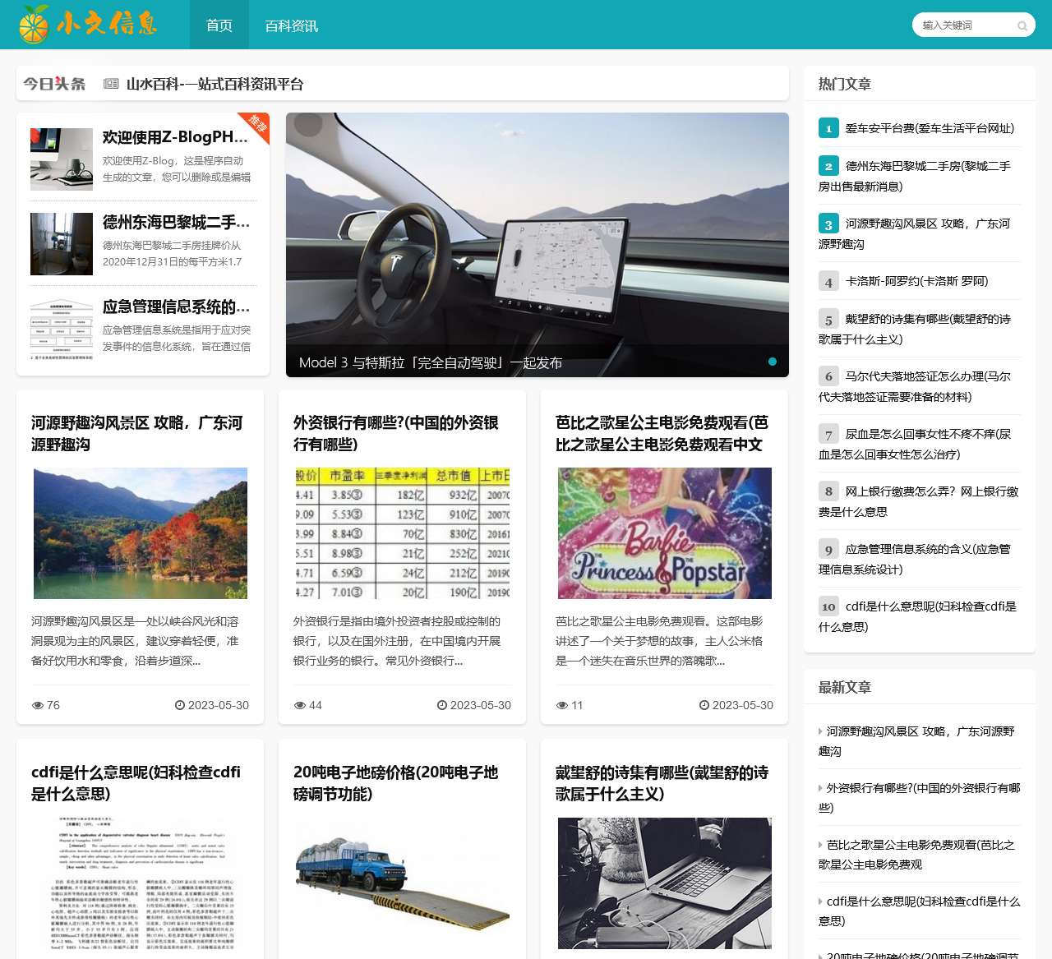The image size is (1052, 959).
Task: Click the 推荐 corner ribbon badge
Action: [256, 125]
